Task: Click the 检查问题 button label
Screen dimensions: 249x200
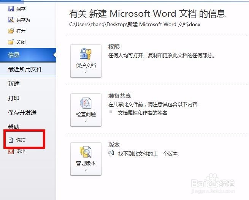Action: [x=86, y=114]
